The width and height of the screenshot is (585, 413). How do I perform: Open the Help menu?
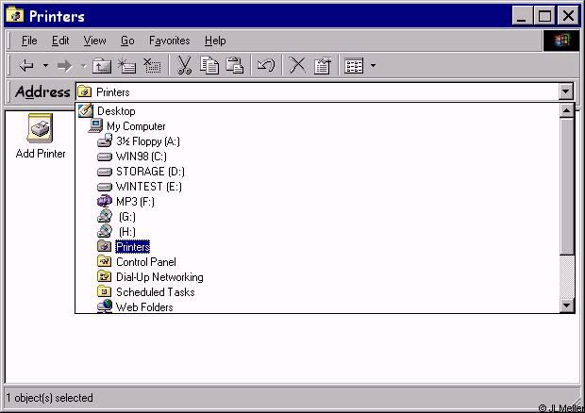pos(215,41)
